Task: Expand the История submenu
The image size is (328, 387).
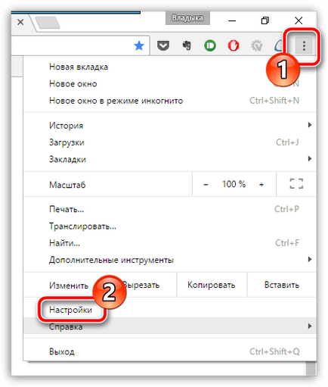Action: tap(170, 126)
